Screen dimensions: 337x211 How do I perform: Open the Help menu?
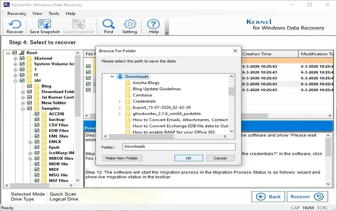pyautogui.click(x=70, y=14)
